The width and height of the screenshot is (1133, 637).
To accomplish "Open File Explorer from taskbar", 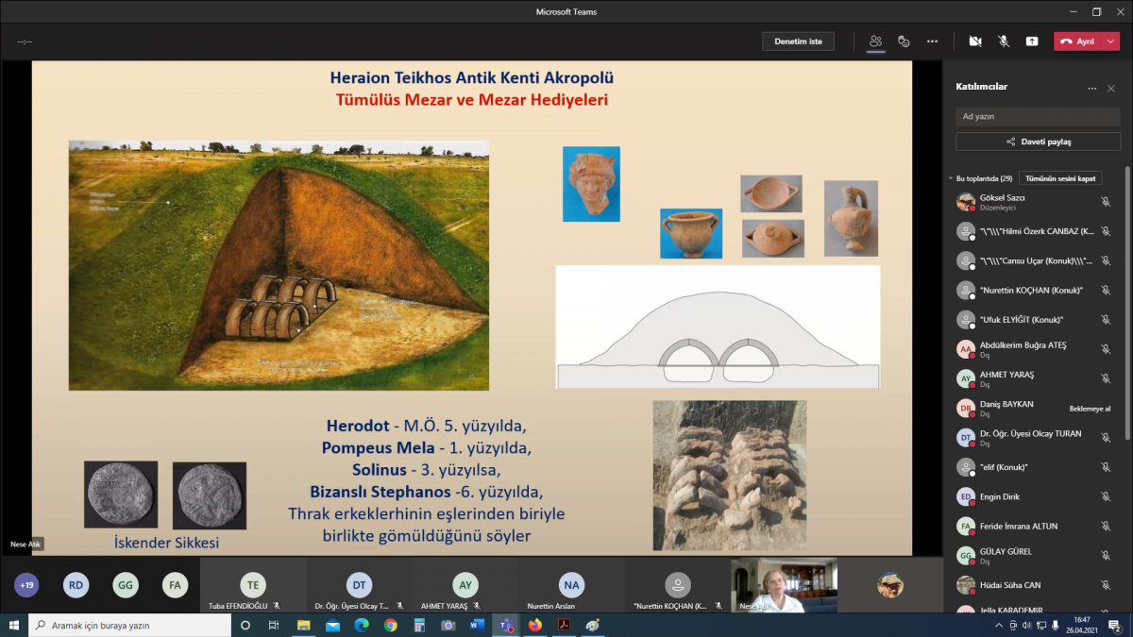I will (304, 625).
